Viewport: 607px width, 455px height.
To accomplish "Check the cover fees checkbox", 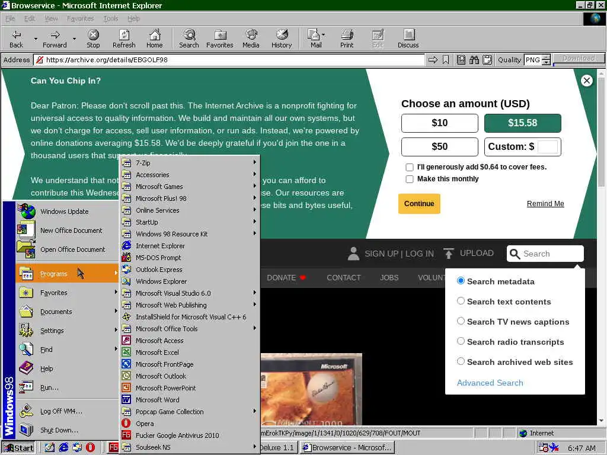I will click(x=409, y=167).
